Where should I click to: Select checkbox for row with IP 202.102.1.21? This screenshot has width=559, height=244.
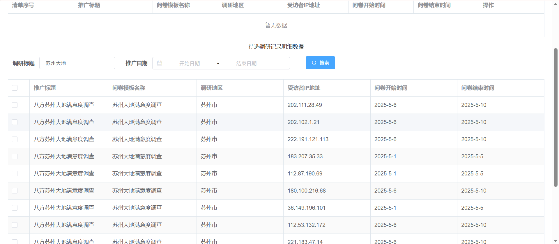pos(15,122)
